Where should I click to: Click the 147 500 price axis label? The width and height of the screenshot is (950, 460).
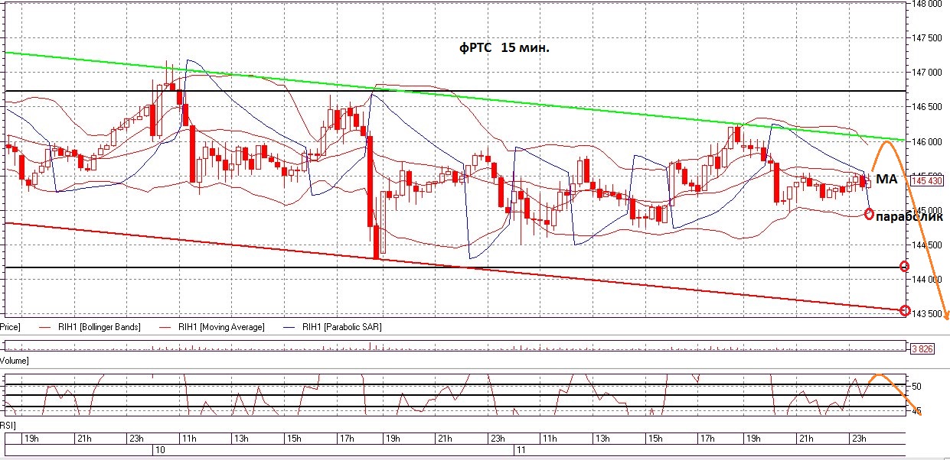(927, 38)
